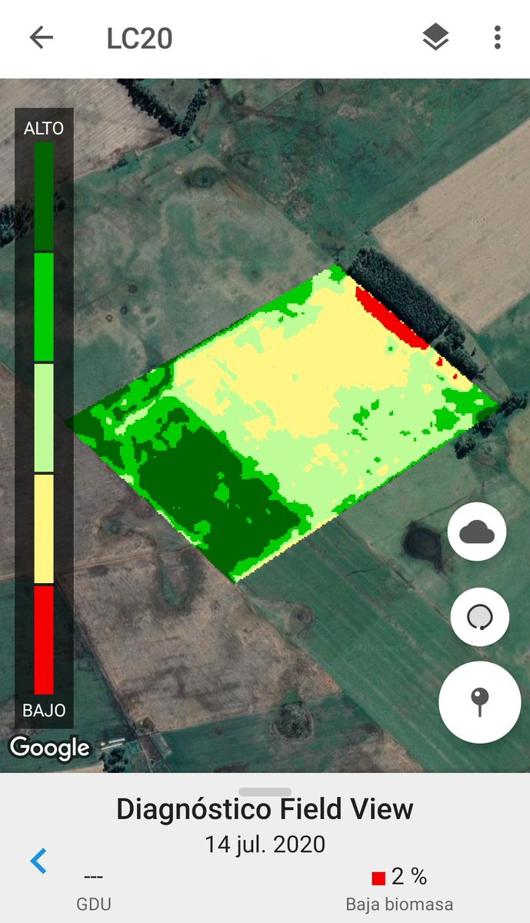Tap the drop pin button
530x923 pixels.
pos(480,701)
